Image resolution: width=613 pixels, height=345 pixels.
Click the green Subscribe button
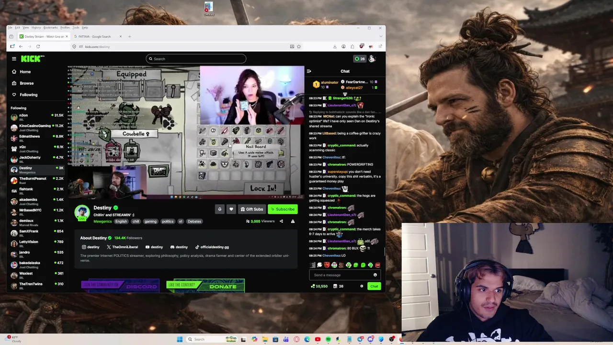(x=282, y=209)
